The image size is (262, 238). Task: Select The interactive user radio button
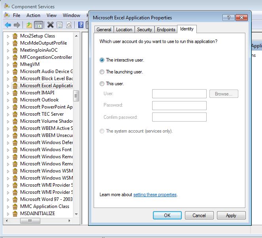[x=102, y=60]
